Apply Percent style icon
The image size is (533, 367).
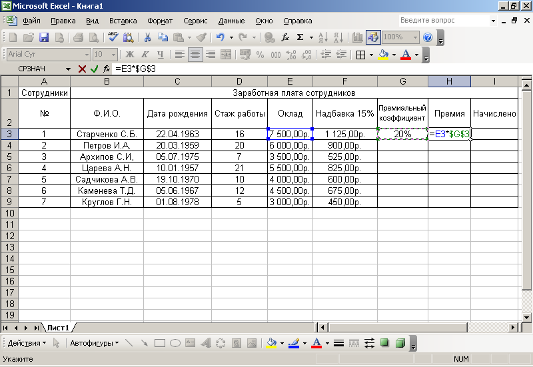point(260,55)
